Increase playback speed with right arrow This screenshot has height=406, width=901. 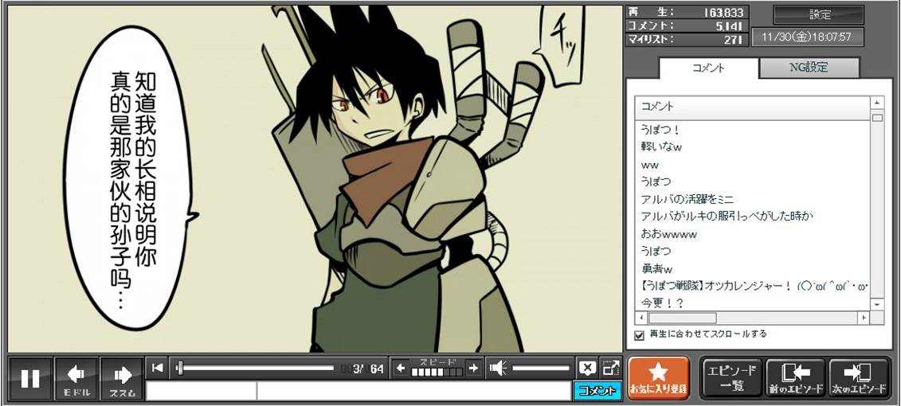(x=473, y=368)
